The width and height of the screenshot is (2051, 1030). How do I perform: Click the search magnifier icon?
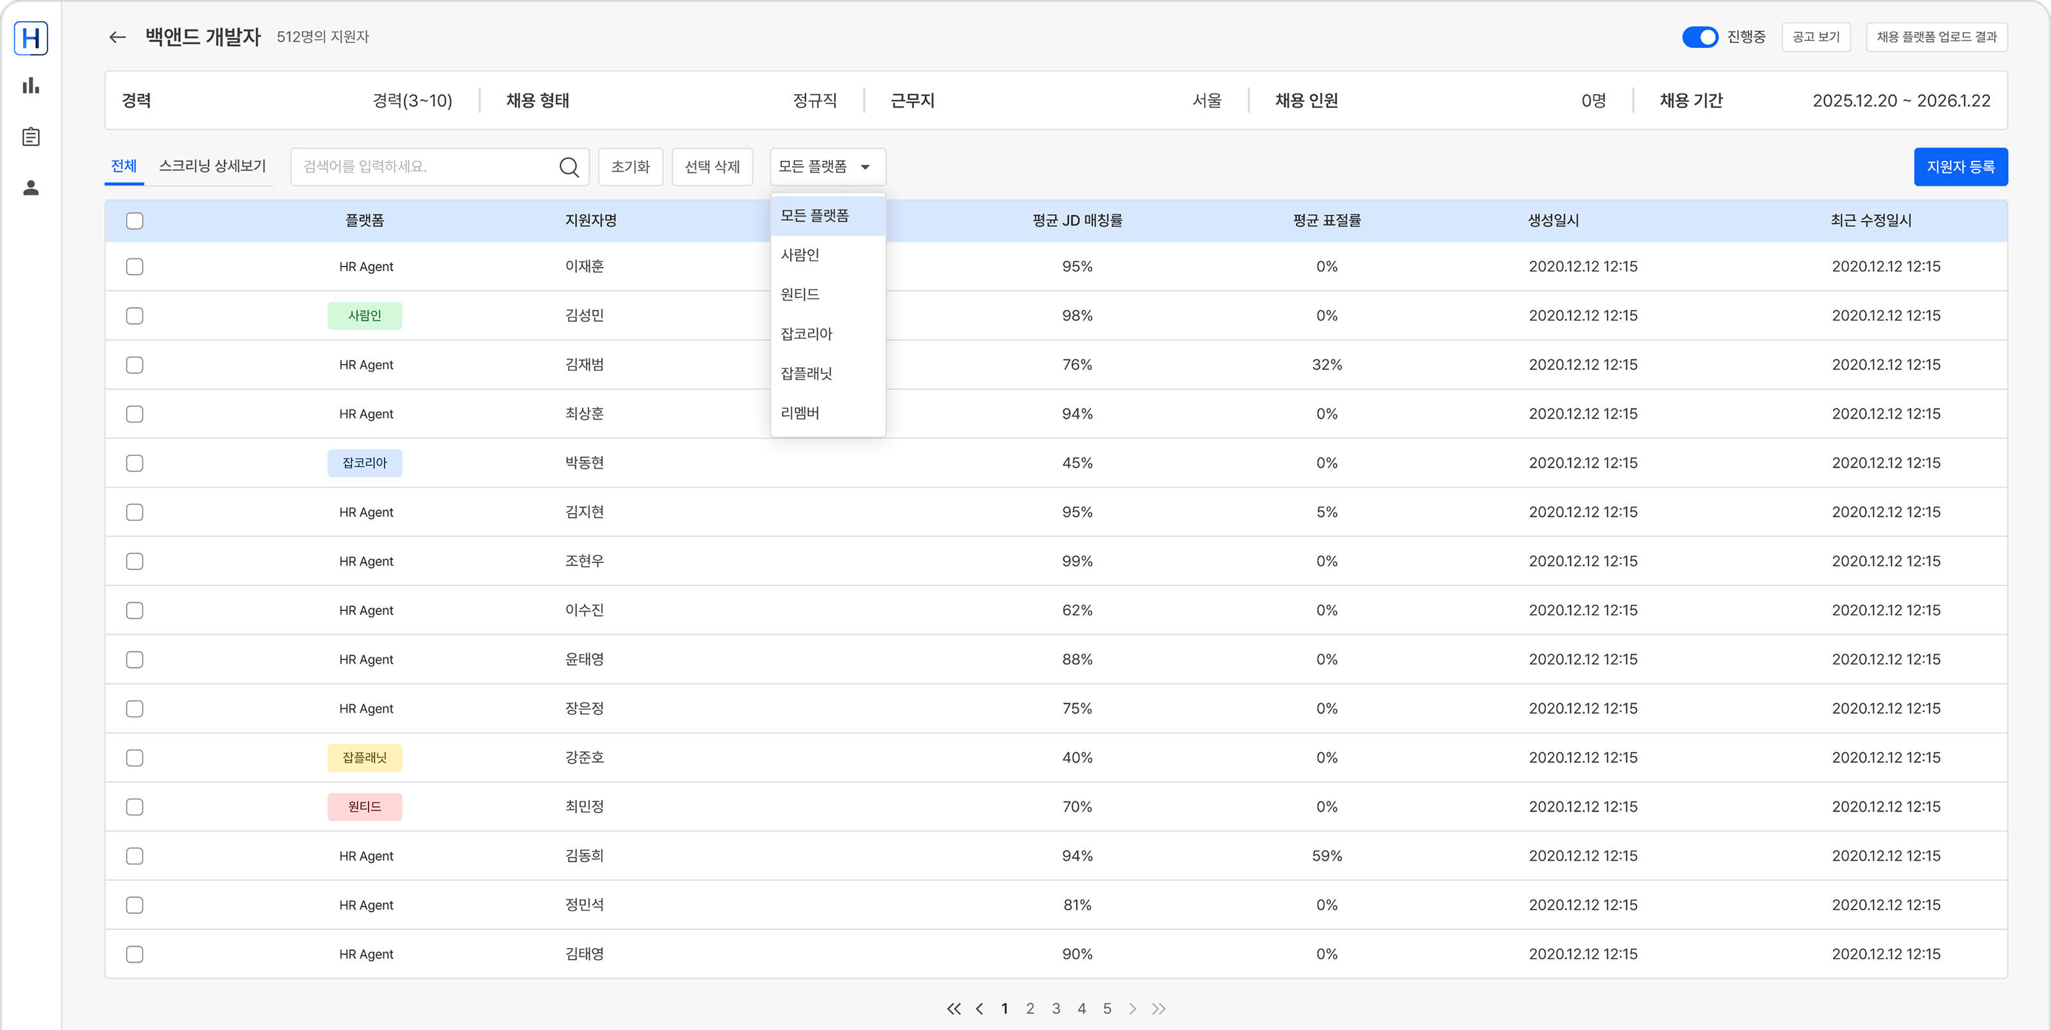[569, 167]
